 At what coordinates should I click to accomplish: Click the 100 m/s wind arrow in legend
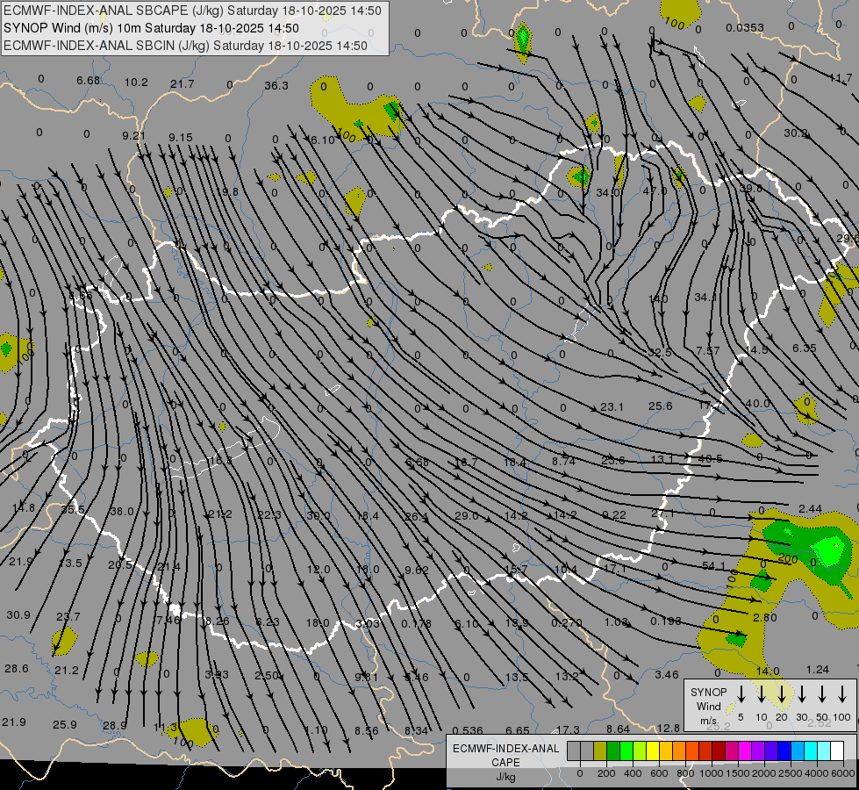click(x=843, y=694)
